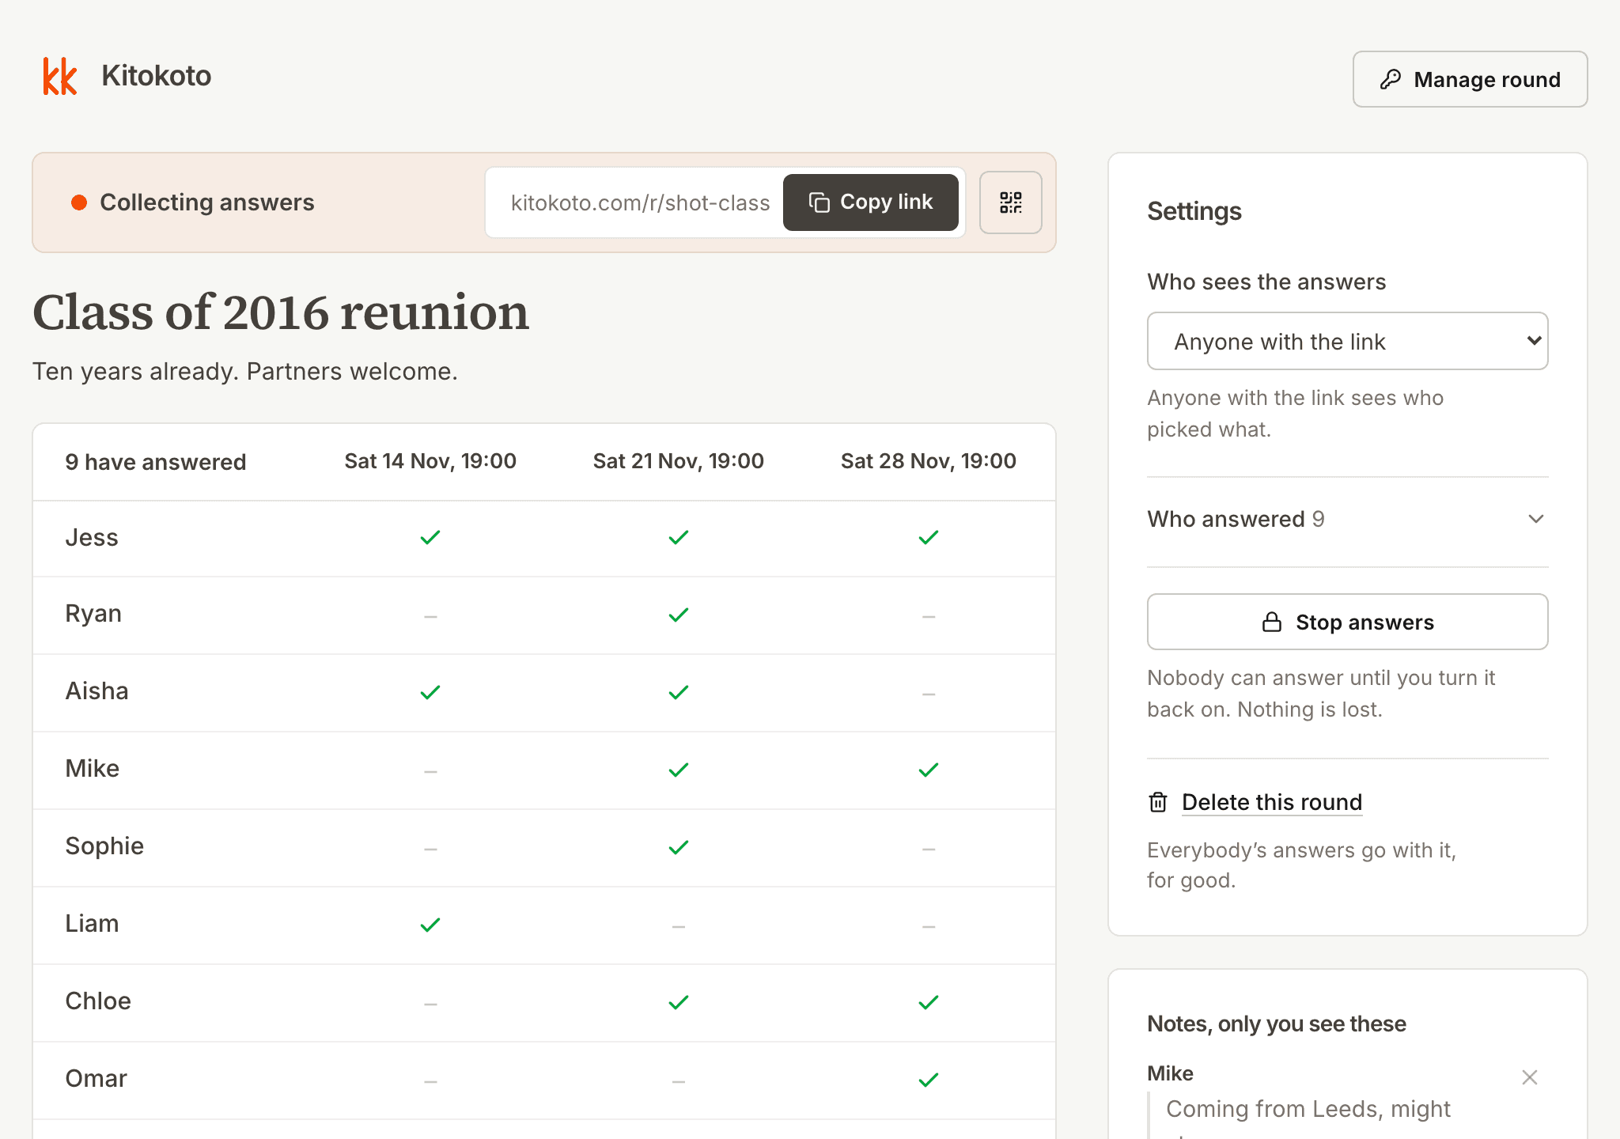This screenshot has height=1139, width=1620.
Task: Click Omar's dash for Sat 21 Nov
Action: coord(679,1081)
